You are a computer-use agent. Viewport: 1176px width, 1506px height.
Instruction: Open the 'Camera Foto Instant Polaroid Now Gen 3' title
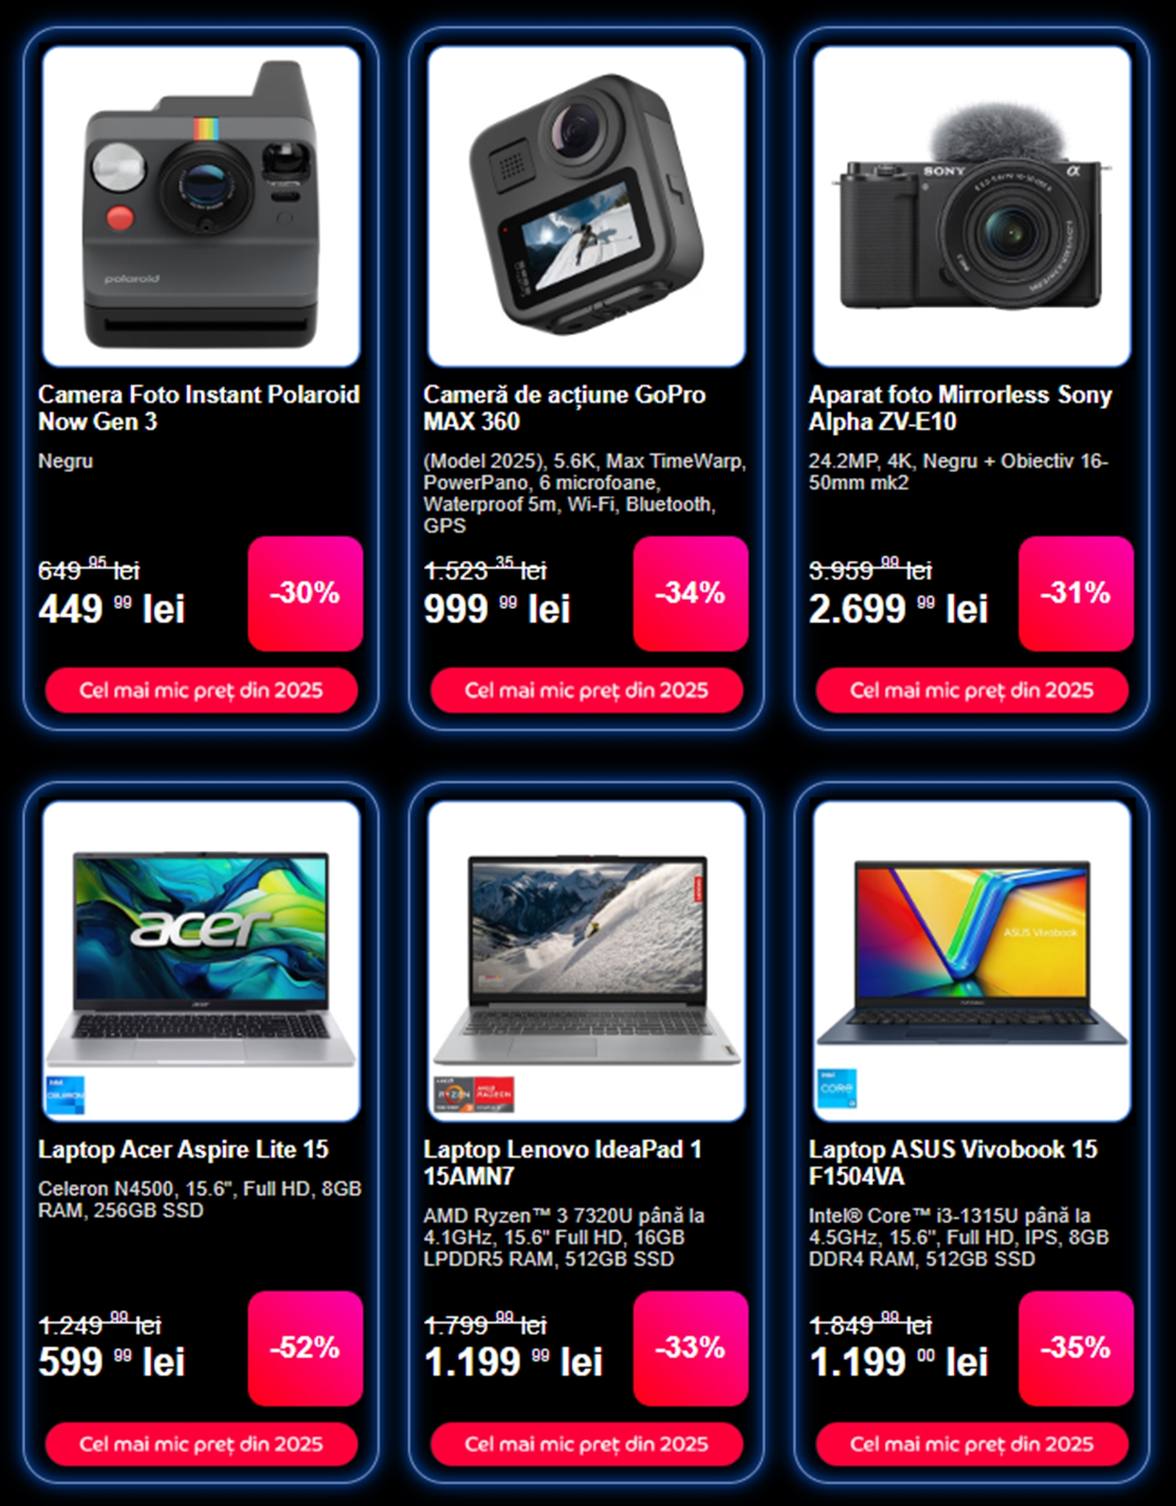click(x=199, y=408)
